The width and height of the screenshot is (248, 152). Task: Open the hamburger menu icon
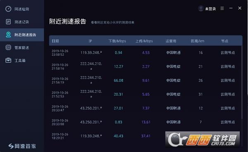coord(222,8)
